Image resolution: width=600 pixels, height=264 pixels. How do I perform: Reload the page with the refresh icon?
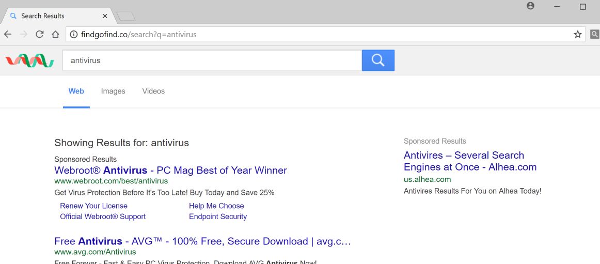[39, 35]
